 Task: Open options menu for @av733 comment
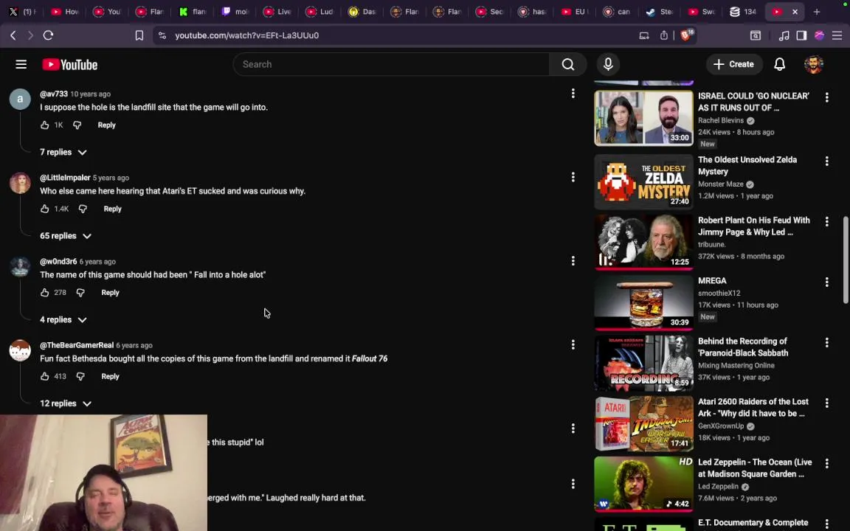click(x=573, y=94)
